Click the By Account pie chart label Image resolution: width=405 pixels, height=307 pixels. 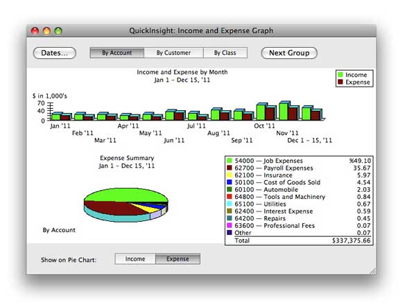click(x=59, y=230)
